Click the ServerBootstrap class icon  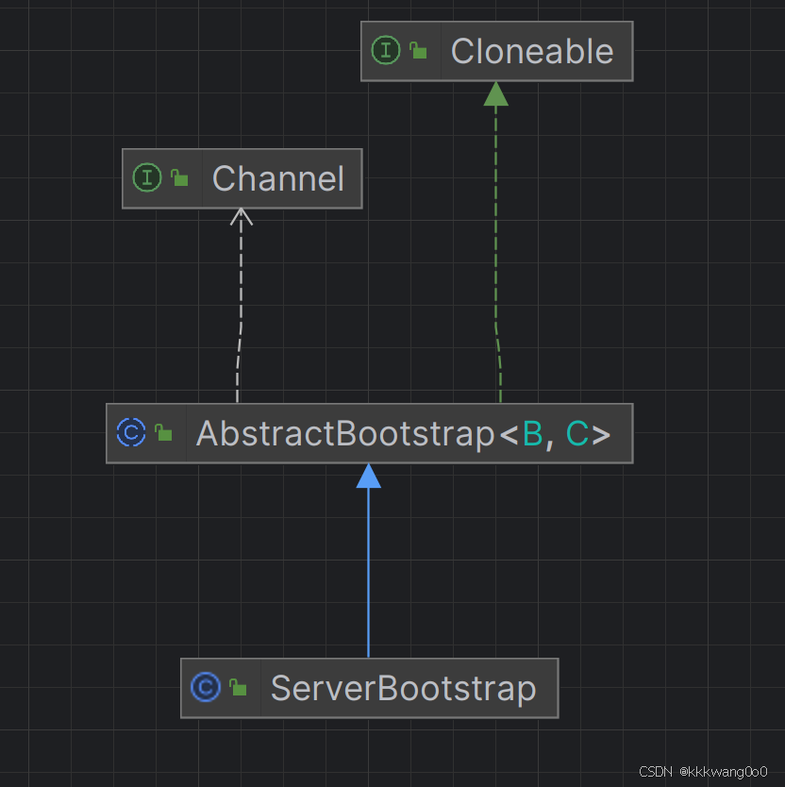pos(206,687)
